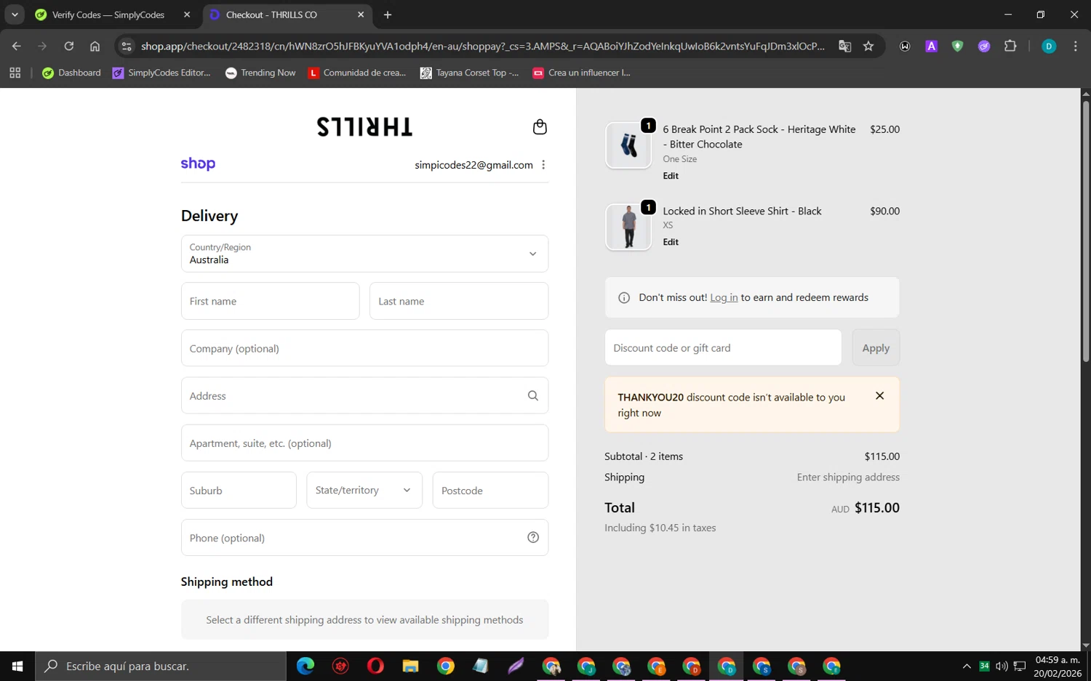Screen dimensions: 1091x681
Task: Click the translate page icon
Action: point(844,46)
